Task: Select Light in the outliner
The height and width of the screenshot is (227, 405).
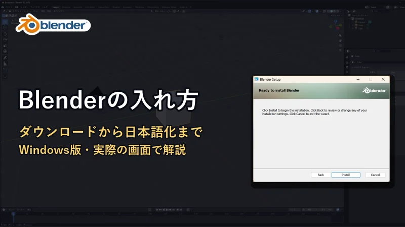Action: click(x=360, y=29)
